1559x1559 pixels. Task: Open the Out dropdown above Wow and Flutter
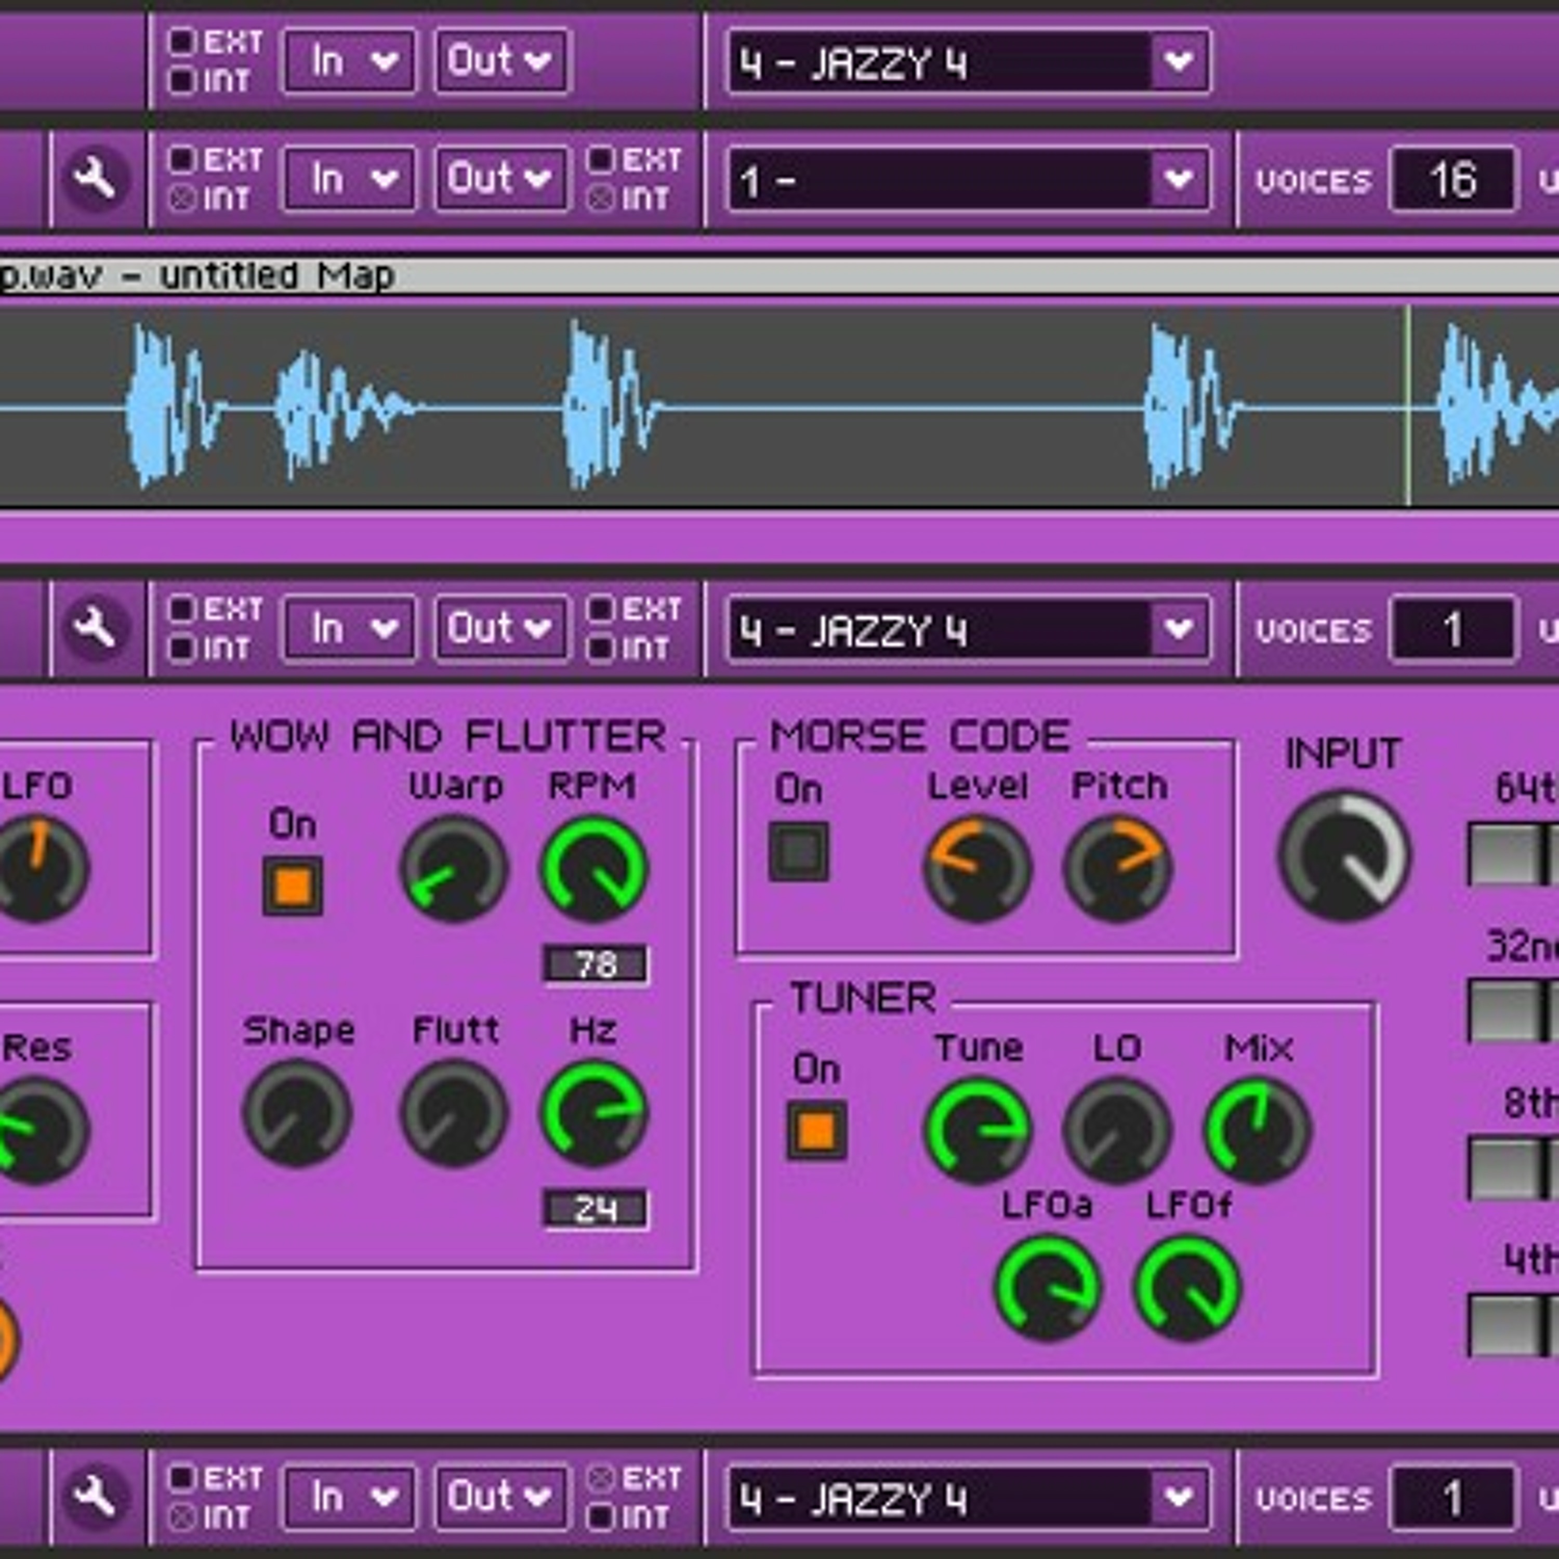[501, 628]
